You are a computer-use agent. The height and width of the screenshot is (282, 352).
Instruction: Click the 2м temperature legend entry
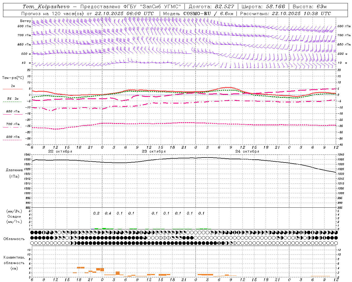pos(13,86)
